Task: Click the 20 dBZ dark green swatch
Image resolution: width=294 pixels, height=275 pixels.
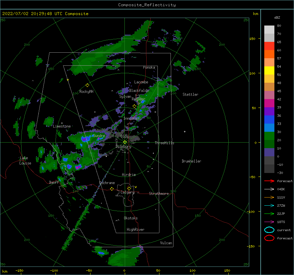Action: tap(269, 144)
